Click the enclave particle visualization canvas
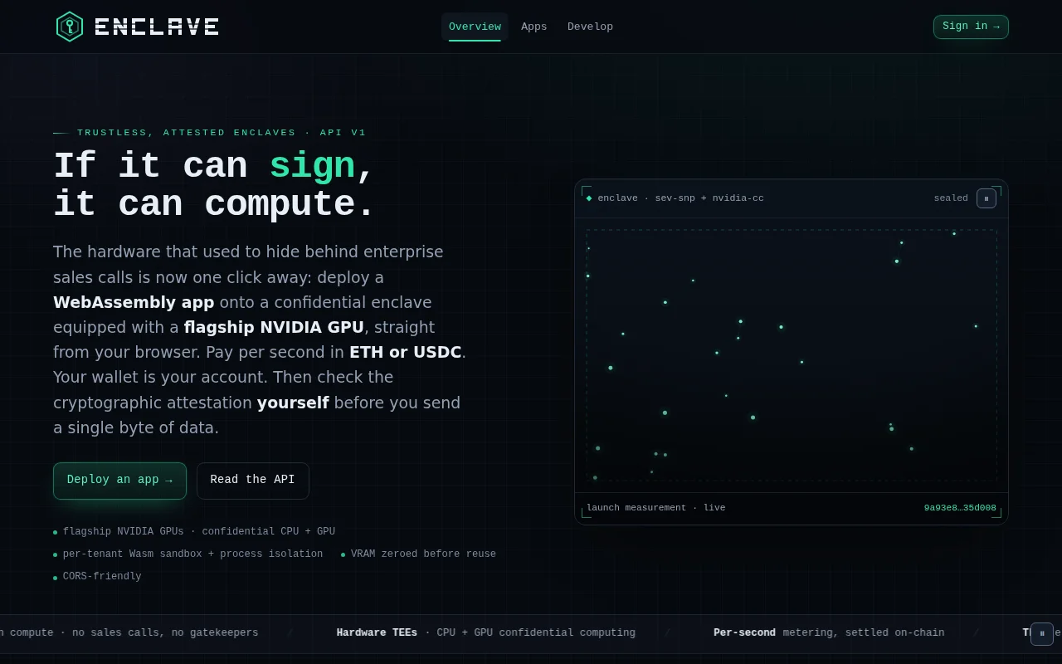This screenshot has height=664, width=1062. point(792,355)
